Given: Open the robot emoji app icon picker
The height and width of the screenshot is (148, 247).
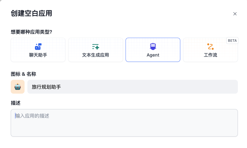Looking at the screenshot, I should (18, 87).
